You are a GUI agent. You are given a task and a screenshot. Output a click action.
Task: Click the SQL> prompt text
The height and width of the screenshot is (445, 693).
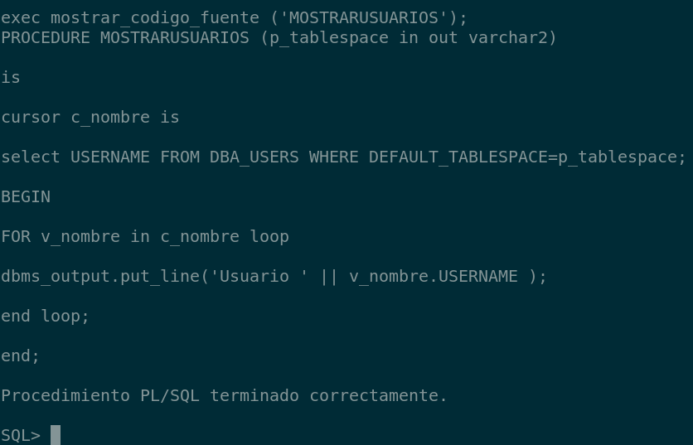(x=21, y=435)
